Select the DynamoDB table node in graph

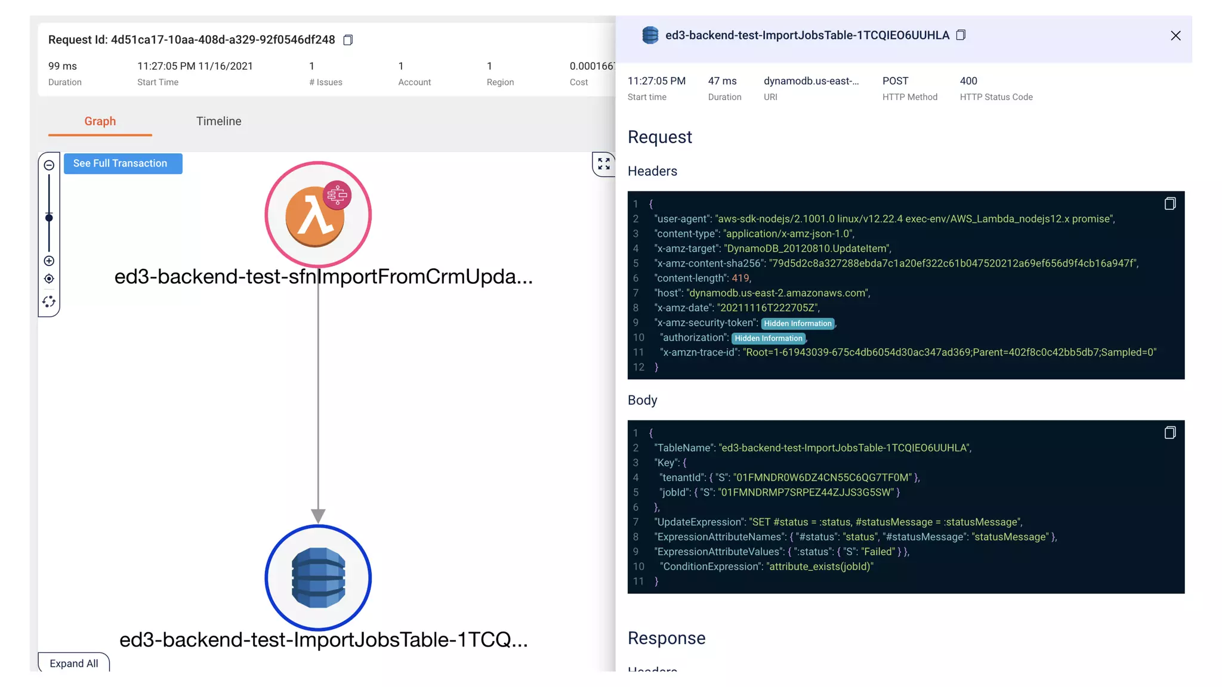coord(318,577)
